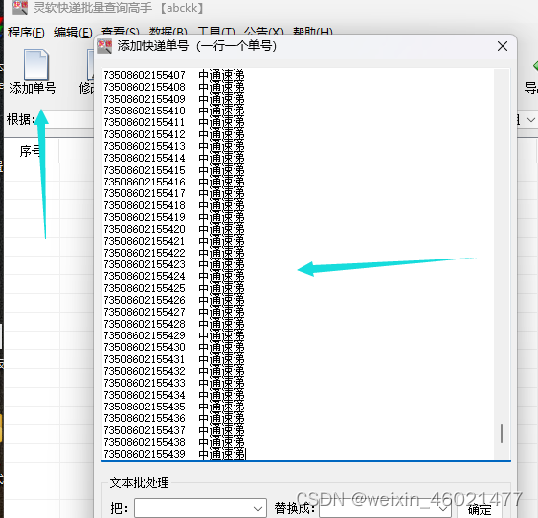The image size is (538, 518).
Task: Click tracking number 73508602155434
Action: 145,395
